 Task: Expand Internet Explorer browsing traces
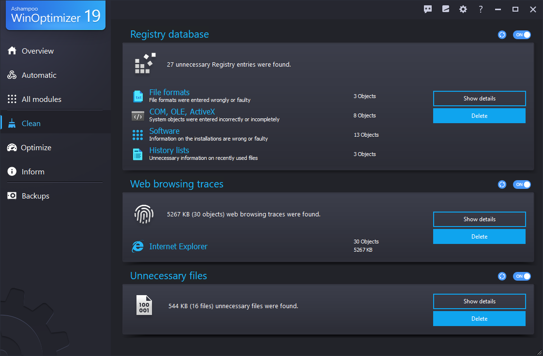pyautogui.click(x=178, y=246)
